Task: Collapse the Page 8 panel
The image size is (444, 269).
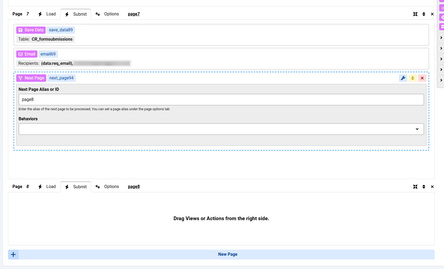Action: [415, 186]
